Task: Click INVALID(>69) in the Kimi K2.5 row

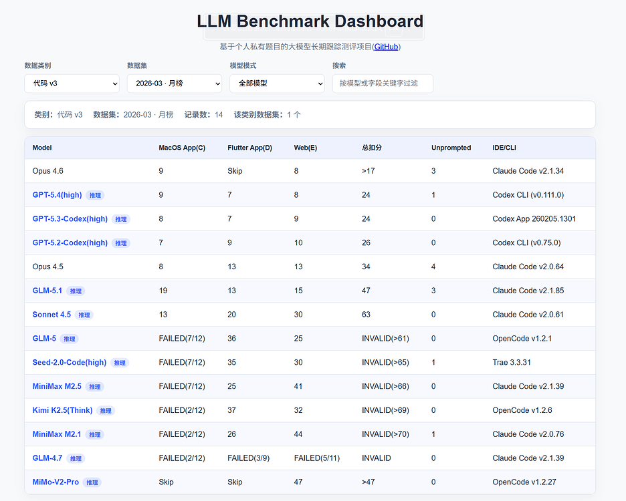Action: (386, 410)
